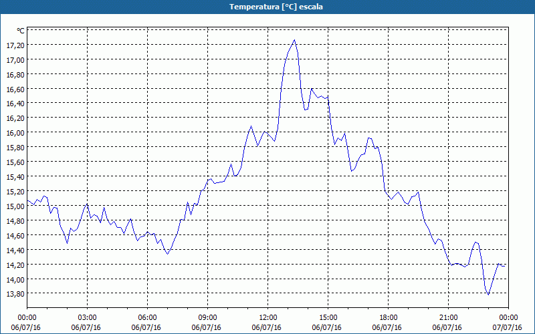Select the 14,00 y-axis label
Viewport: 535px width, 334px height.
pyautogui.click(x=15, y=279)
